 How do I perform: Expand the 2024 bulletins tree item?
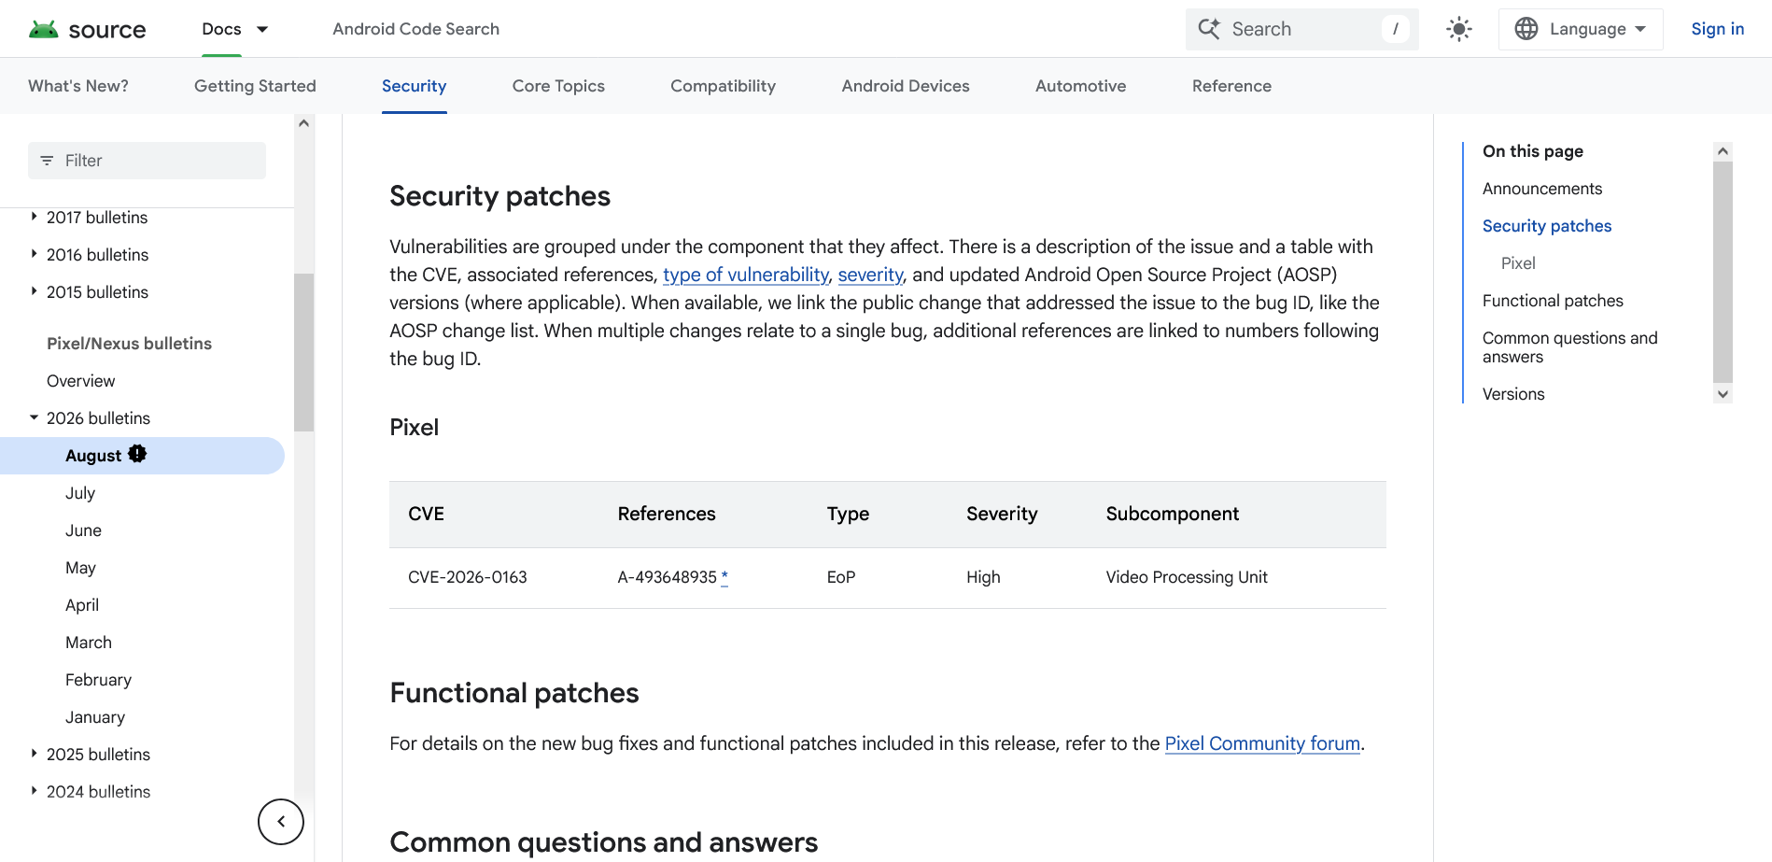34,791
